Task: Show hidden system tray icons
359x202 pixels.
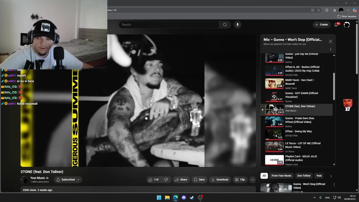Action: [x=314, y=198]
